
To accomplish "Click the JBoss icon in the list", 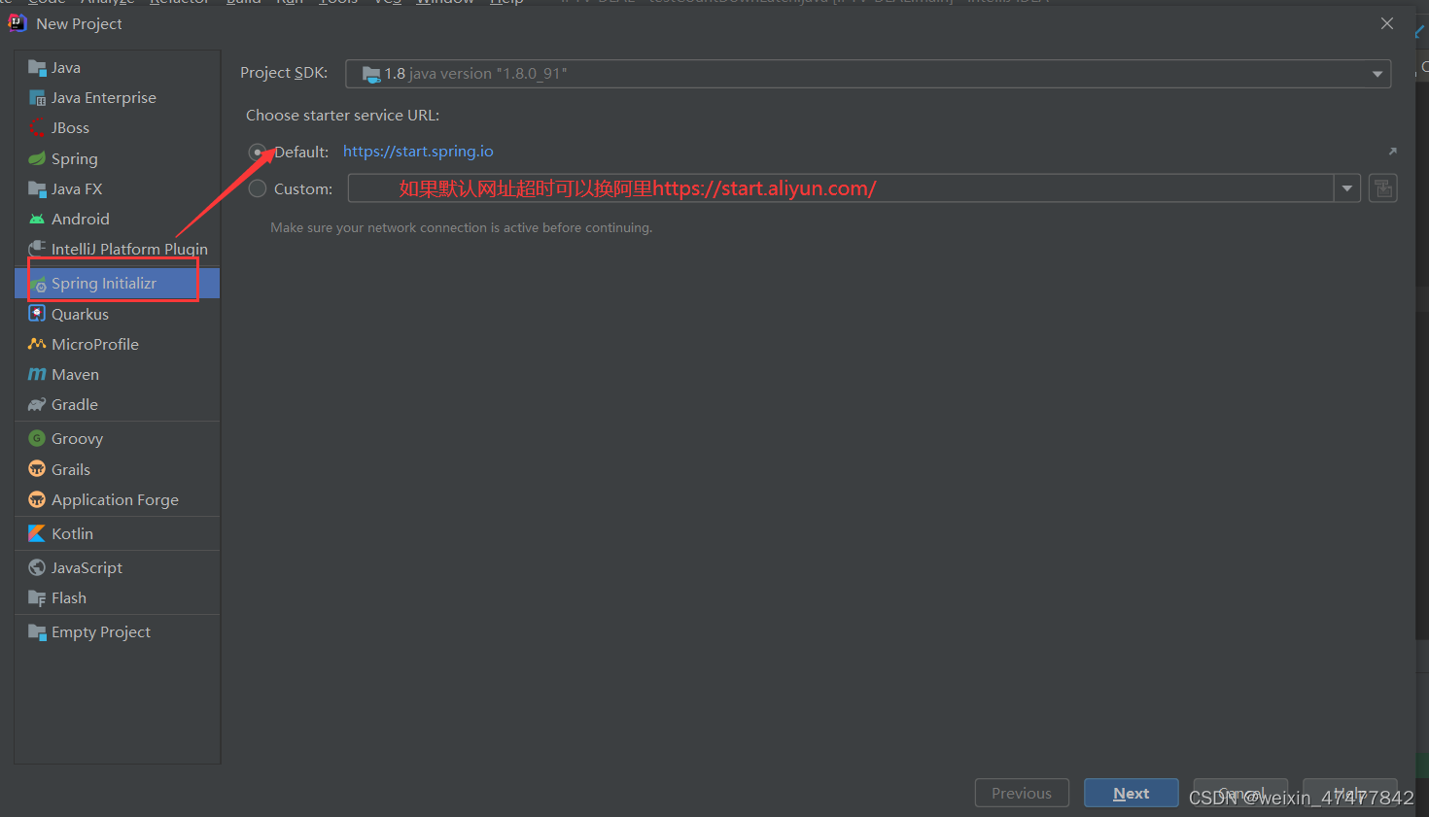I will tap(37, 127).
